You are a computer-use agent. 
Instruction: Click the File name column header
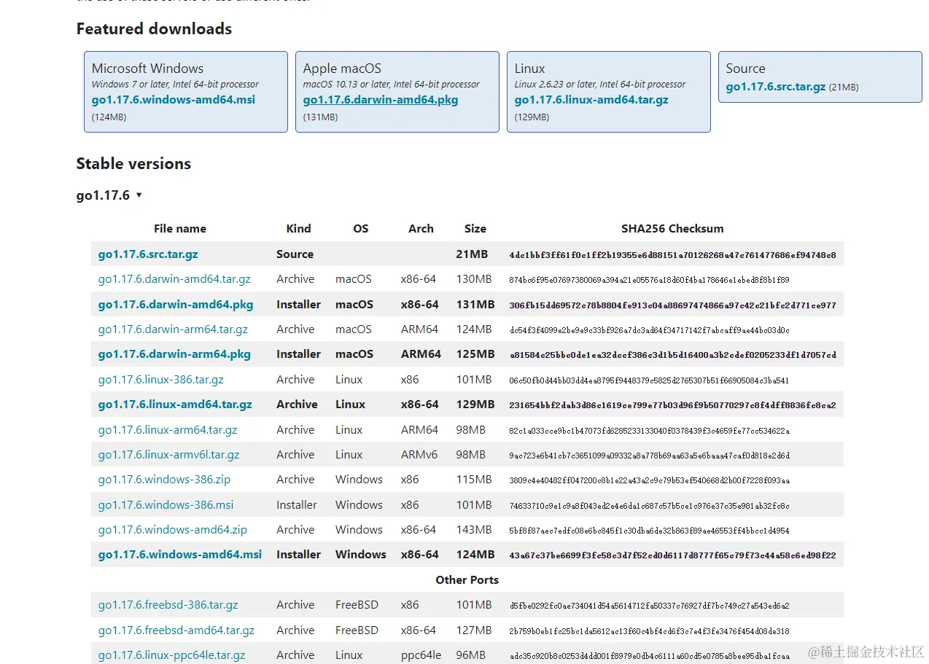click(180, 229)
